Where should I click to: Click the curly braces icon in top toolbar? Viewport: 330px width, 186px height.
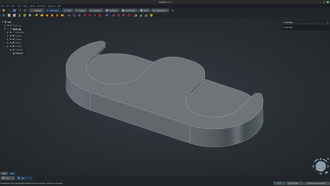tap(25, 10)
